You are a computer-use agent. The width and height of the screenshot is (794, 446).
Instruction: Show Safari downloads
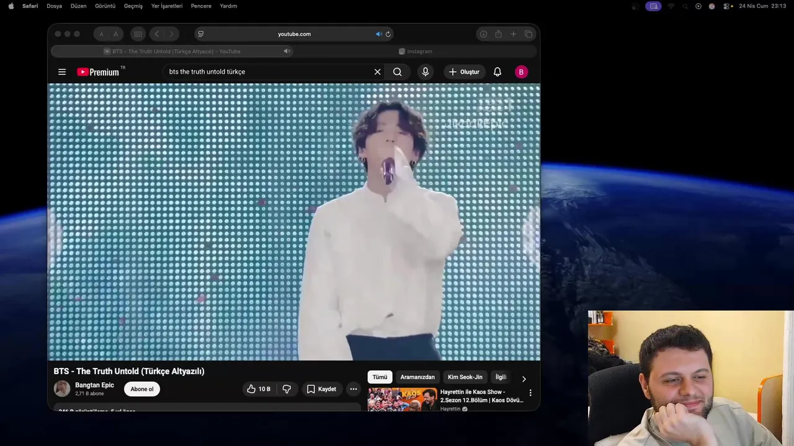pos(483,34)
